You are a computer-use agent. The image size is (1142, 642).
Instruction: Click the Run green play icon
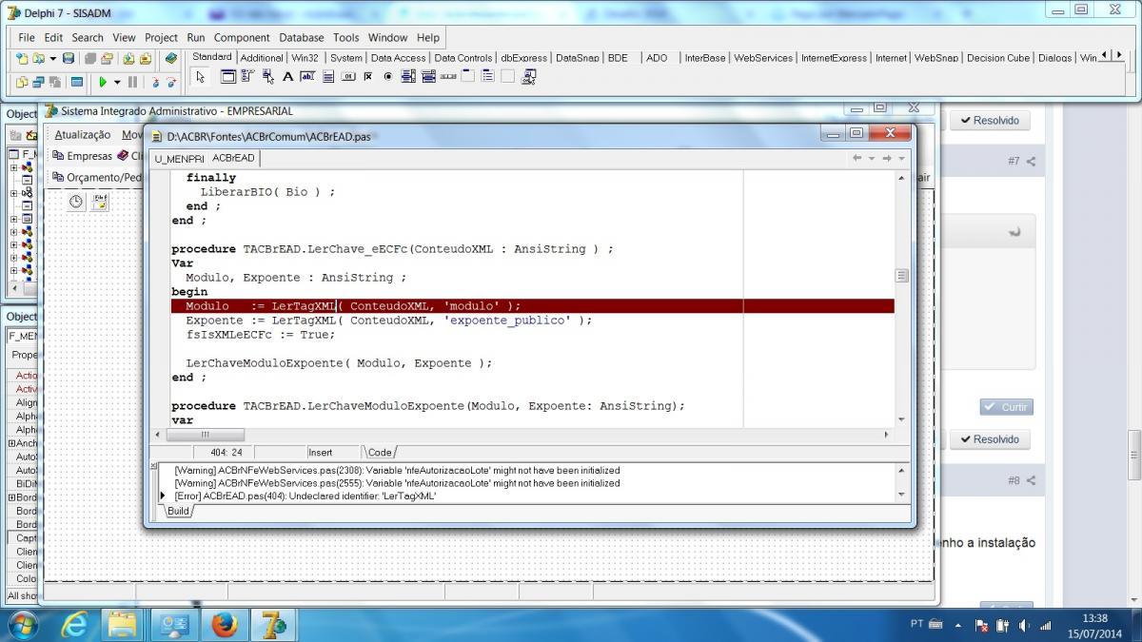point(102,82)
